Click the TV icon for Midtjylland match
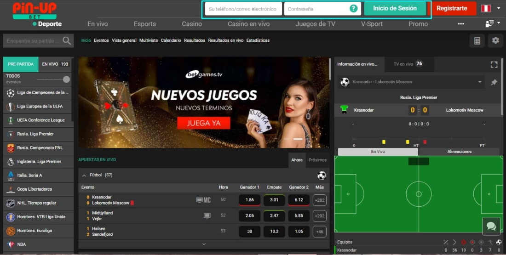The height and width of the screenshot is (255, 506). tap(207, 215)
